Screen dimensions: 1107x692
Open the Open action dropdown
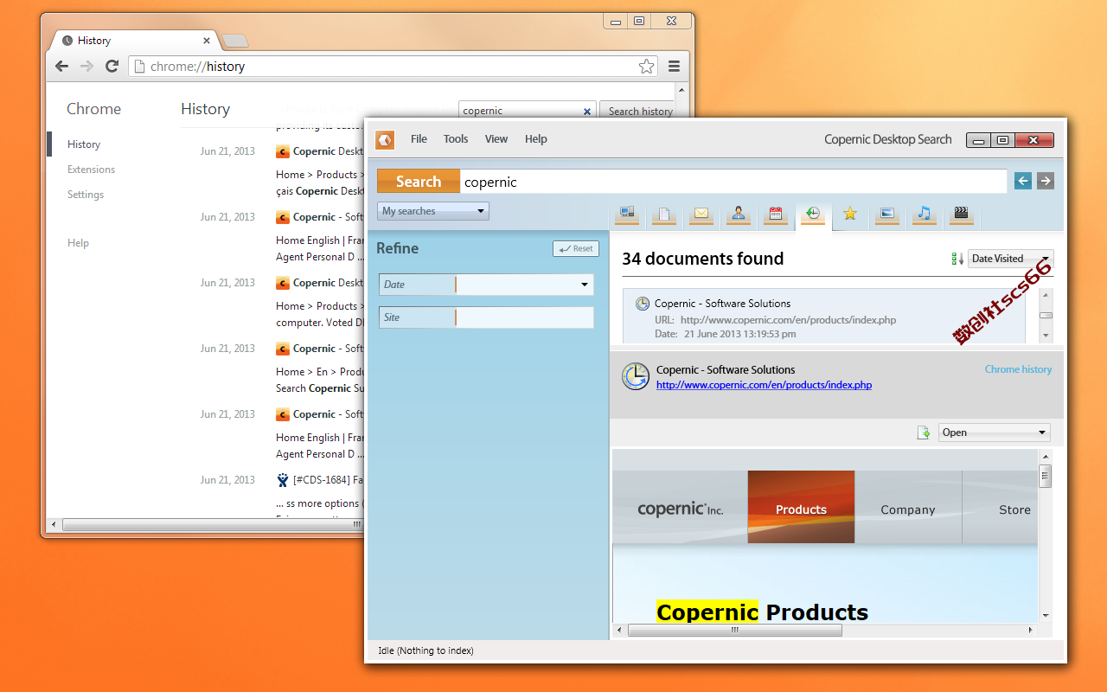coord(995,432)
